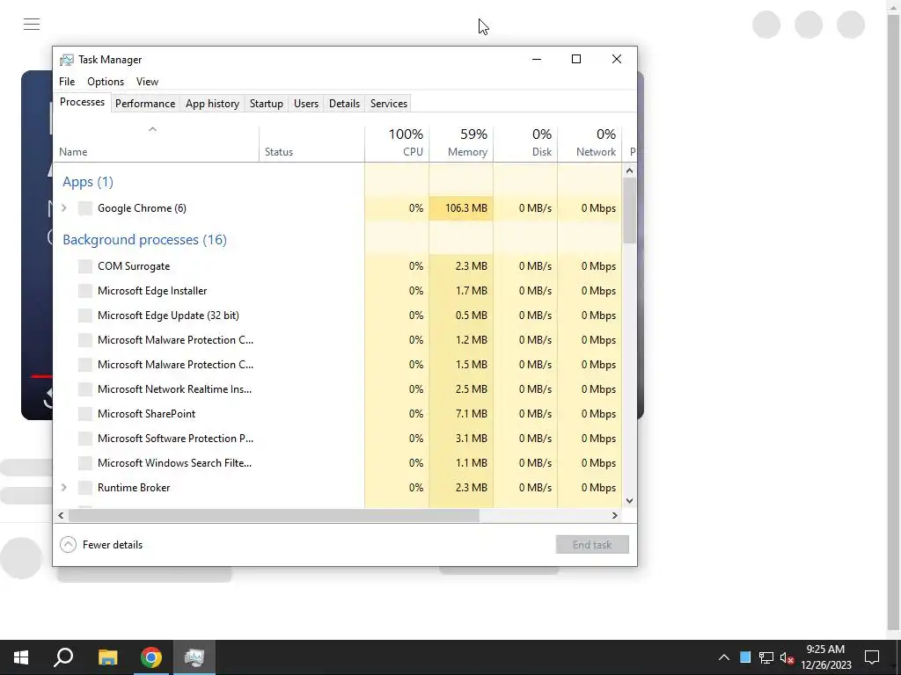Click the COM Surrogate process icon
901x675 pixels.
85,266
